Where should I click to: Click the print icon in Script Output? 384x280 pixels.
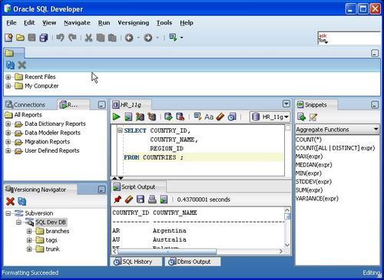pyautogui.click(x=152, y=199)
